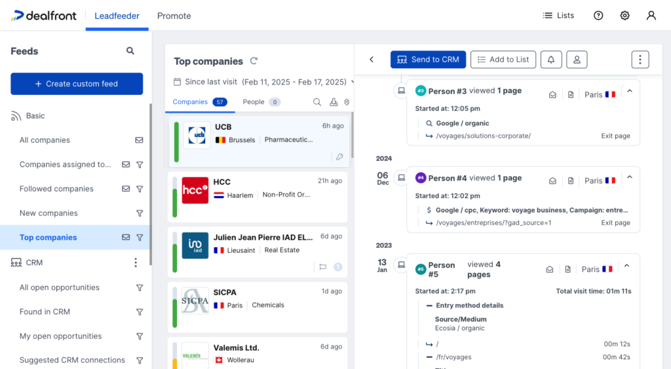Open the settings gear icon
The width and height of the screenshot is (671, 369).
(x=624, y=16)
